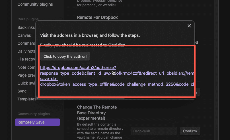
Task: Click the redirect_uri line of auth URL
Action: tap(117, 73)
